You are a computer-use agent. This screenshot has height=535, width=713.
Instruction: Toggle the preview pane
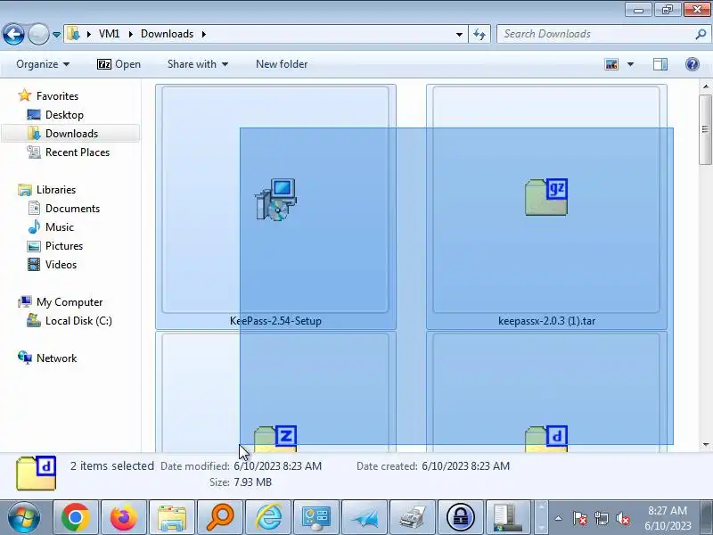click(660, 64)
